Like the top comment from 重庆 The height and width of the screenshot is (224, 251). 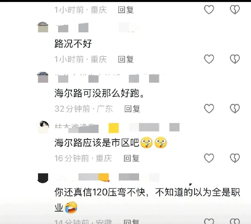click(209, 10)
